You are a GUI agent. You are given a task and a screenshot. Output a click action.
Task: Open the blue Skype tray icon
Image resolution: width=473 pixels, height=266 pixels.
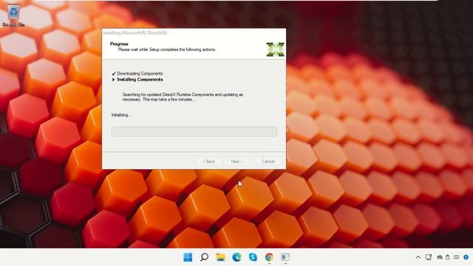(466, 257)
